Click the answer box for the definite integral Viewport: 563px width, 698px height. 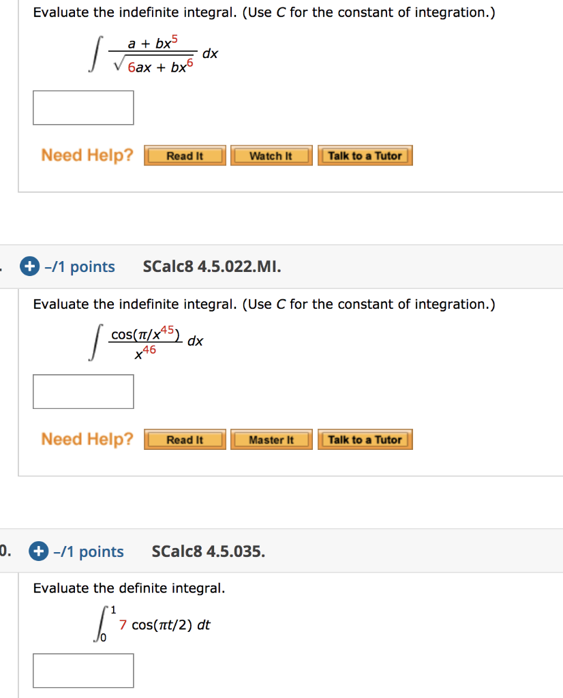[82, 670]
